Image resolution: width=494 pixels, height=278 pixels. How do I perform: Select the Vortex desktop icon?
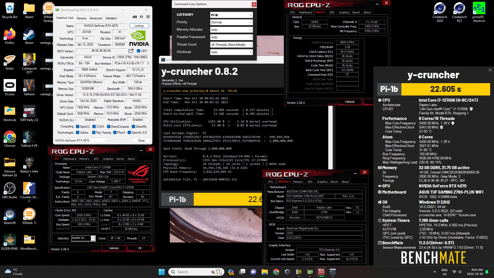(10, 62)
